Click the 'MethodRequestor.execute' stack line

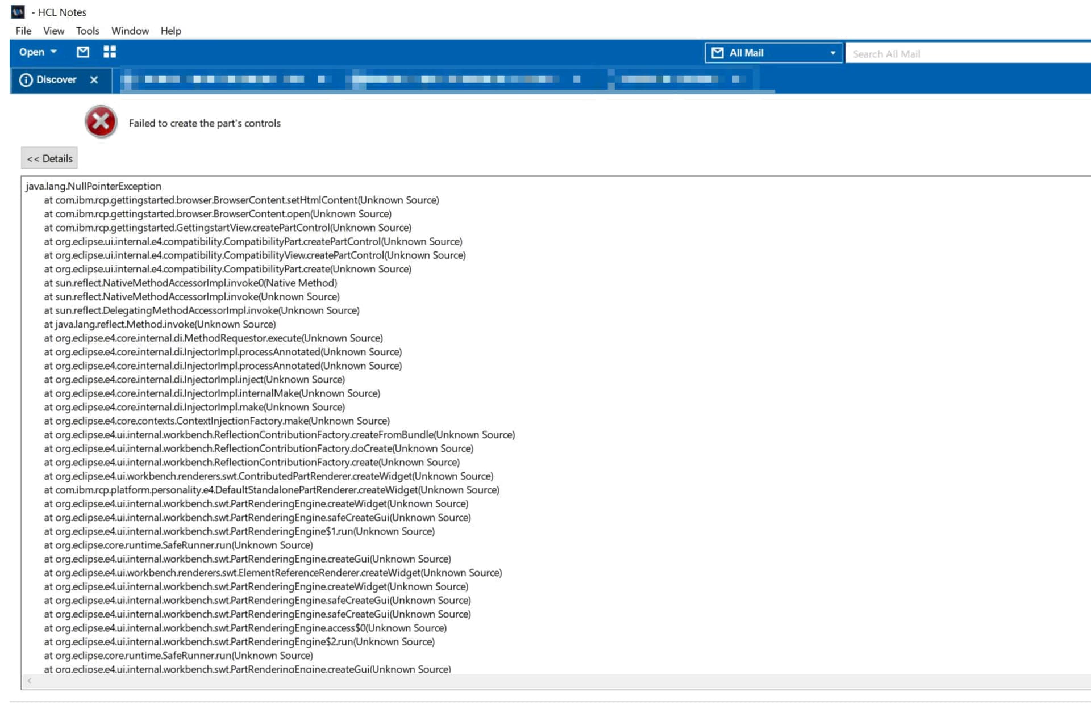pyautogui.click(x=214, y=338)
